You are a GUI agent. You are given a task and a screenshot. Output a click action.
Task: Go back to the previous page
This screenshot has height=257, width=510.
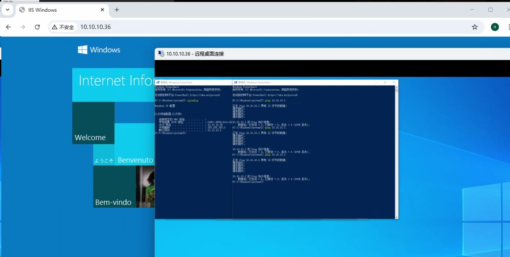click(8, 27)
